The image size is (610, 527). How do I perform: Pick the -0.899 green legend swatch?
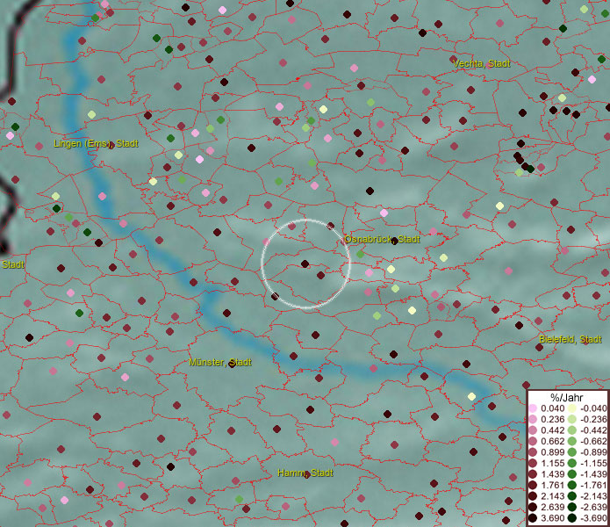[572, 452]
